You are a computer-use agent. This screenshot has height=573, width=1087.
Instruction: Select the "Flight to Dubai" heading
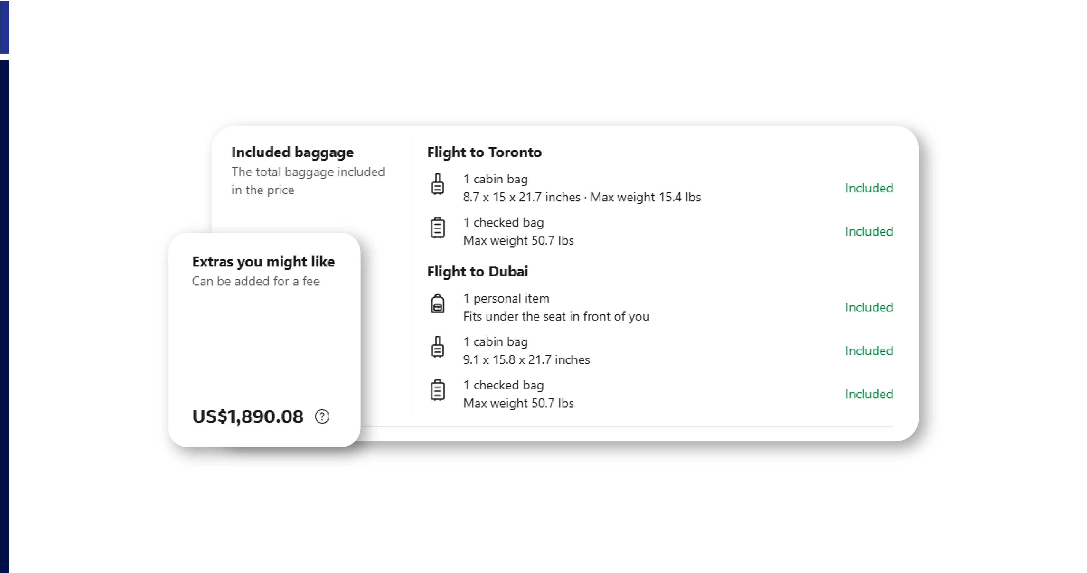coord(477,271)
